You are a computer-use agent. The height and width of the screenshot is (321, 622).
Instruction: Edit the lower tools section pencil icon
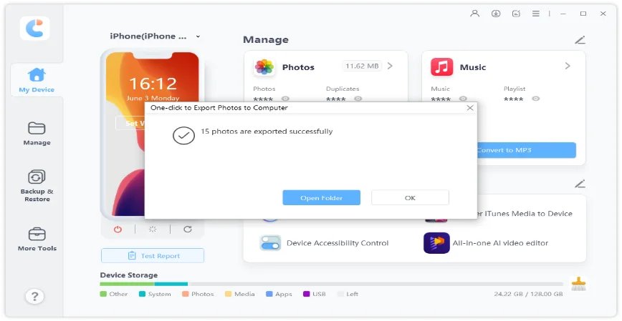click(x=580, y=184)
